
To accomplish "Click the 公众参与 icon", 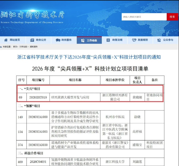I will tap(159, 40).
